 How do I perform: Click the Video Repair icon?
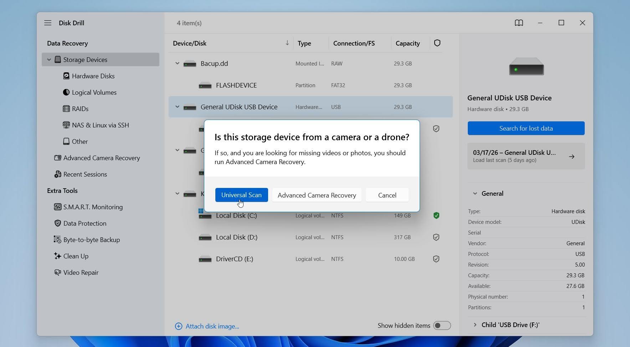tap(57, 272)
